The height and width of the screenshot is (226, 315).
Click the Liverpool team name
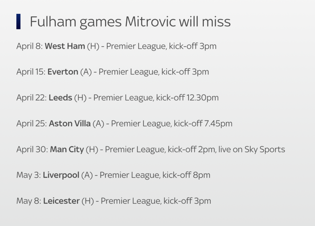(61, 175)
